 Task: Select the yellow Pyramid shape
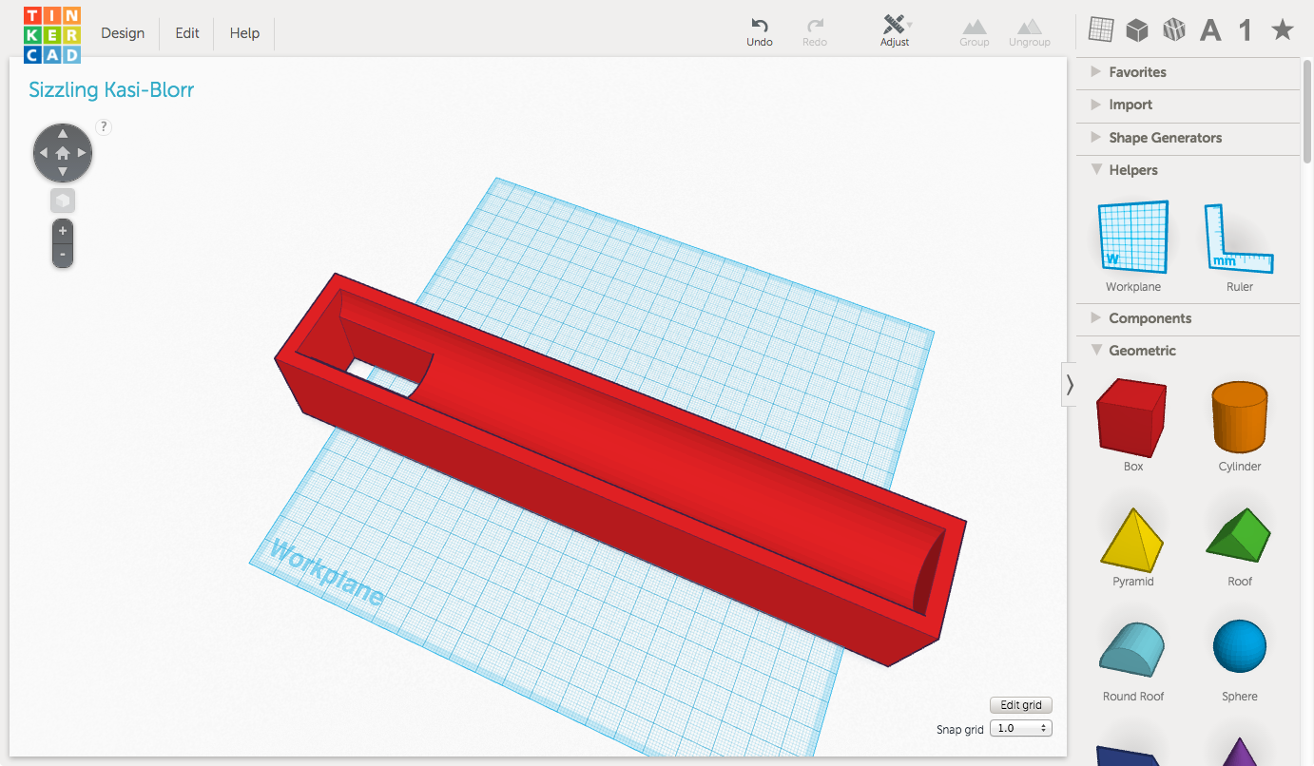pyautogui.click(x=1133, y=546)
